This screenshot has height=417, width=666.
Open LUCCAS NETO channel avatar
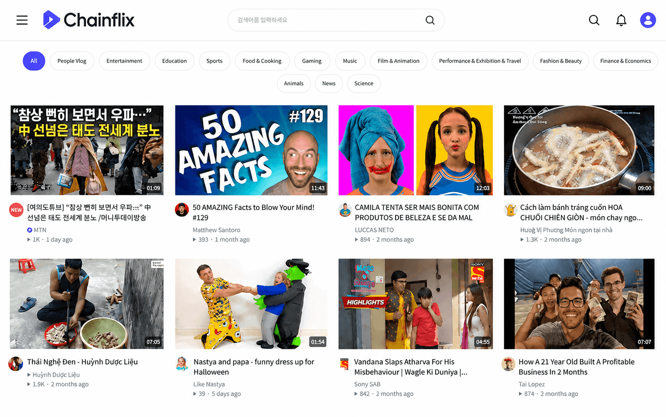(x=345, y=210)
